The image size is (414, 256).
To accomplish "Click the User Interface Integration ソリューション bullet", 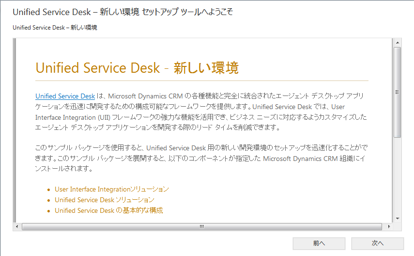I will click(x=112, y=190).
